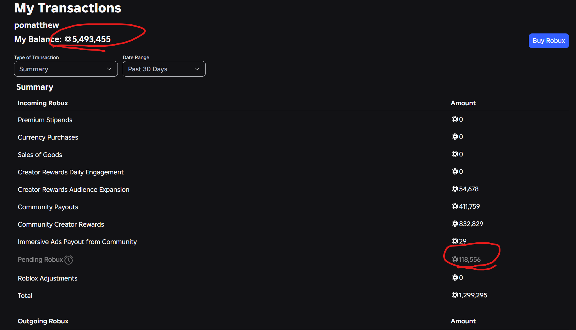
Task: Click Robux icon next to Premium Stipends amount
Action: 455,119
